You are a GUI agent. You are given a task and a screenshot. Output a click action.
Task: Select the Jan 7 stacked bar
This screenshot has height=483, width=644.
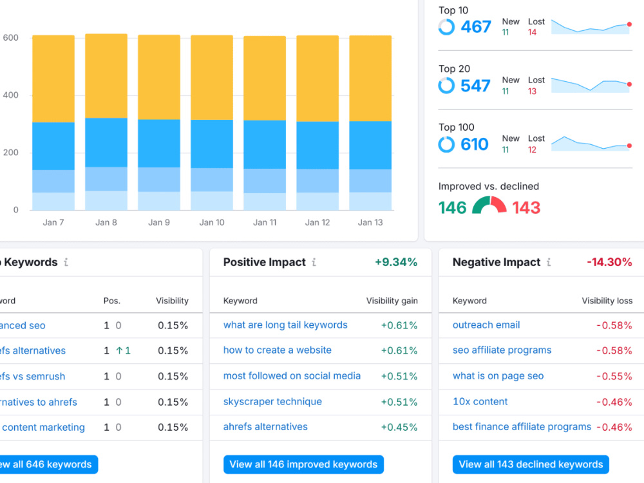(x=53, y=123)
